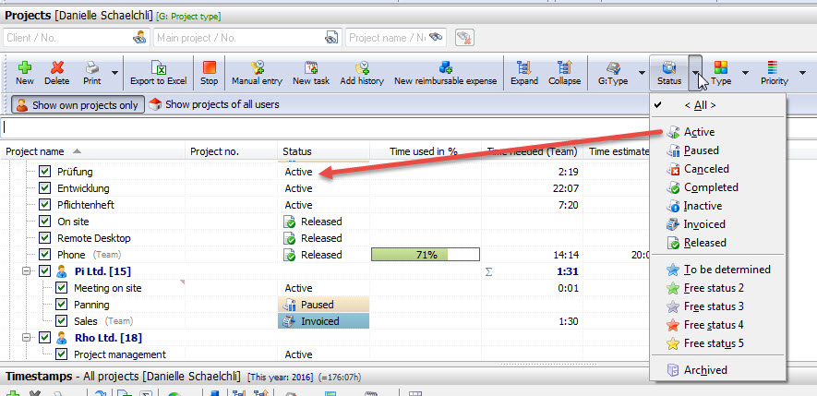
Task: Click the Delete red X icon
Action: tap(57, 68)
